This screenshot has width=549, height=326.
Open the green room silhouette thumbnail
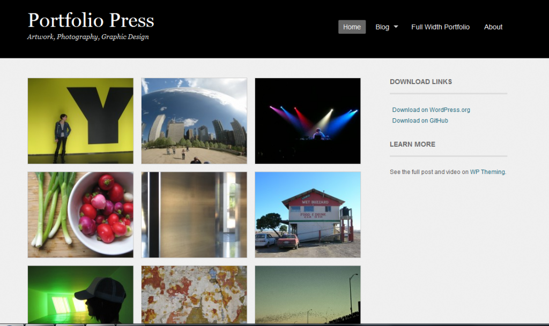[80, 294]
